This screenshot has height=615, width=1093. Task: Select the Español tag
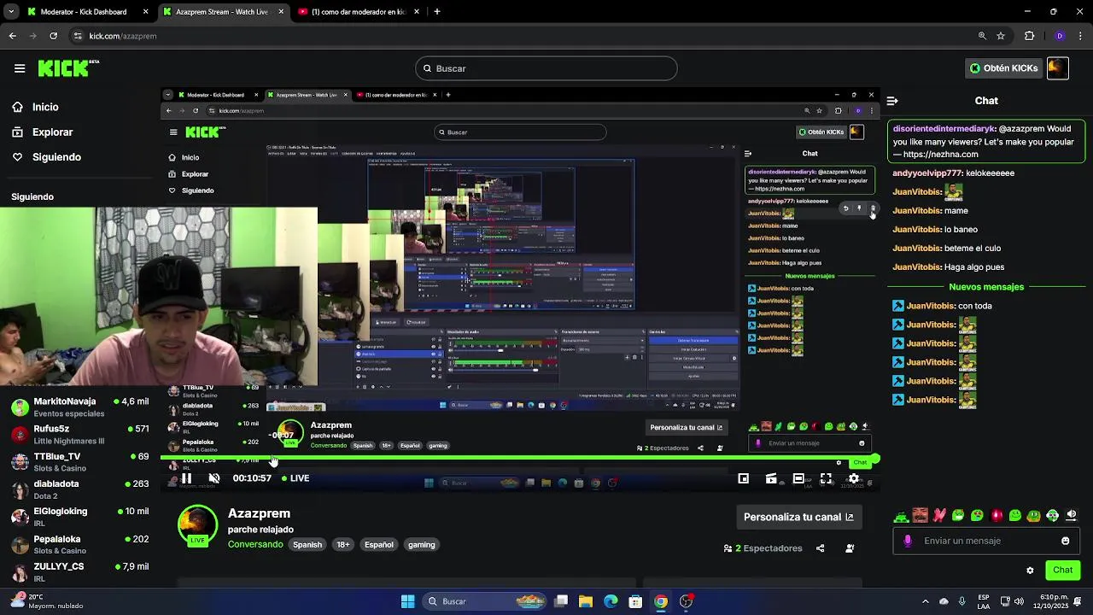click(x=379, y=544)
